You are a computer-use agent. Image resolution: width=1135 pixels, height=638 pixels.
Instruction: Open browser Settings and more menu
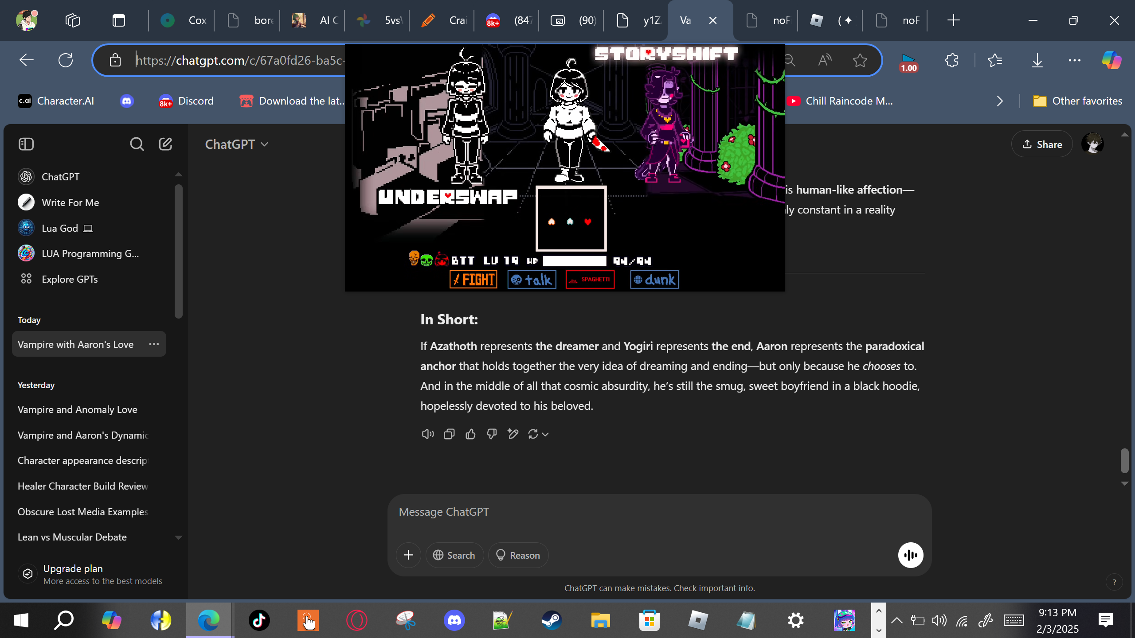1075,60
